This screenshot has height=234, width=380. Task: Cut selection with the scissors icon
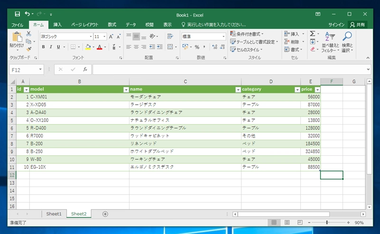pyautogui.click(x=28, y=34)
